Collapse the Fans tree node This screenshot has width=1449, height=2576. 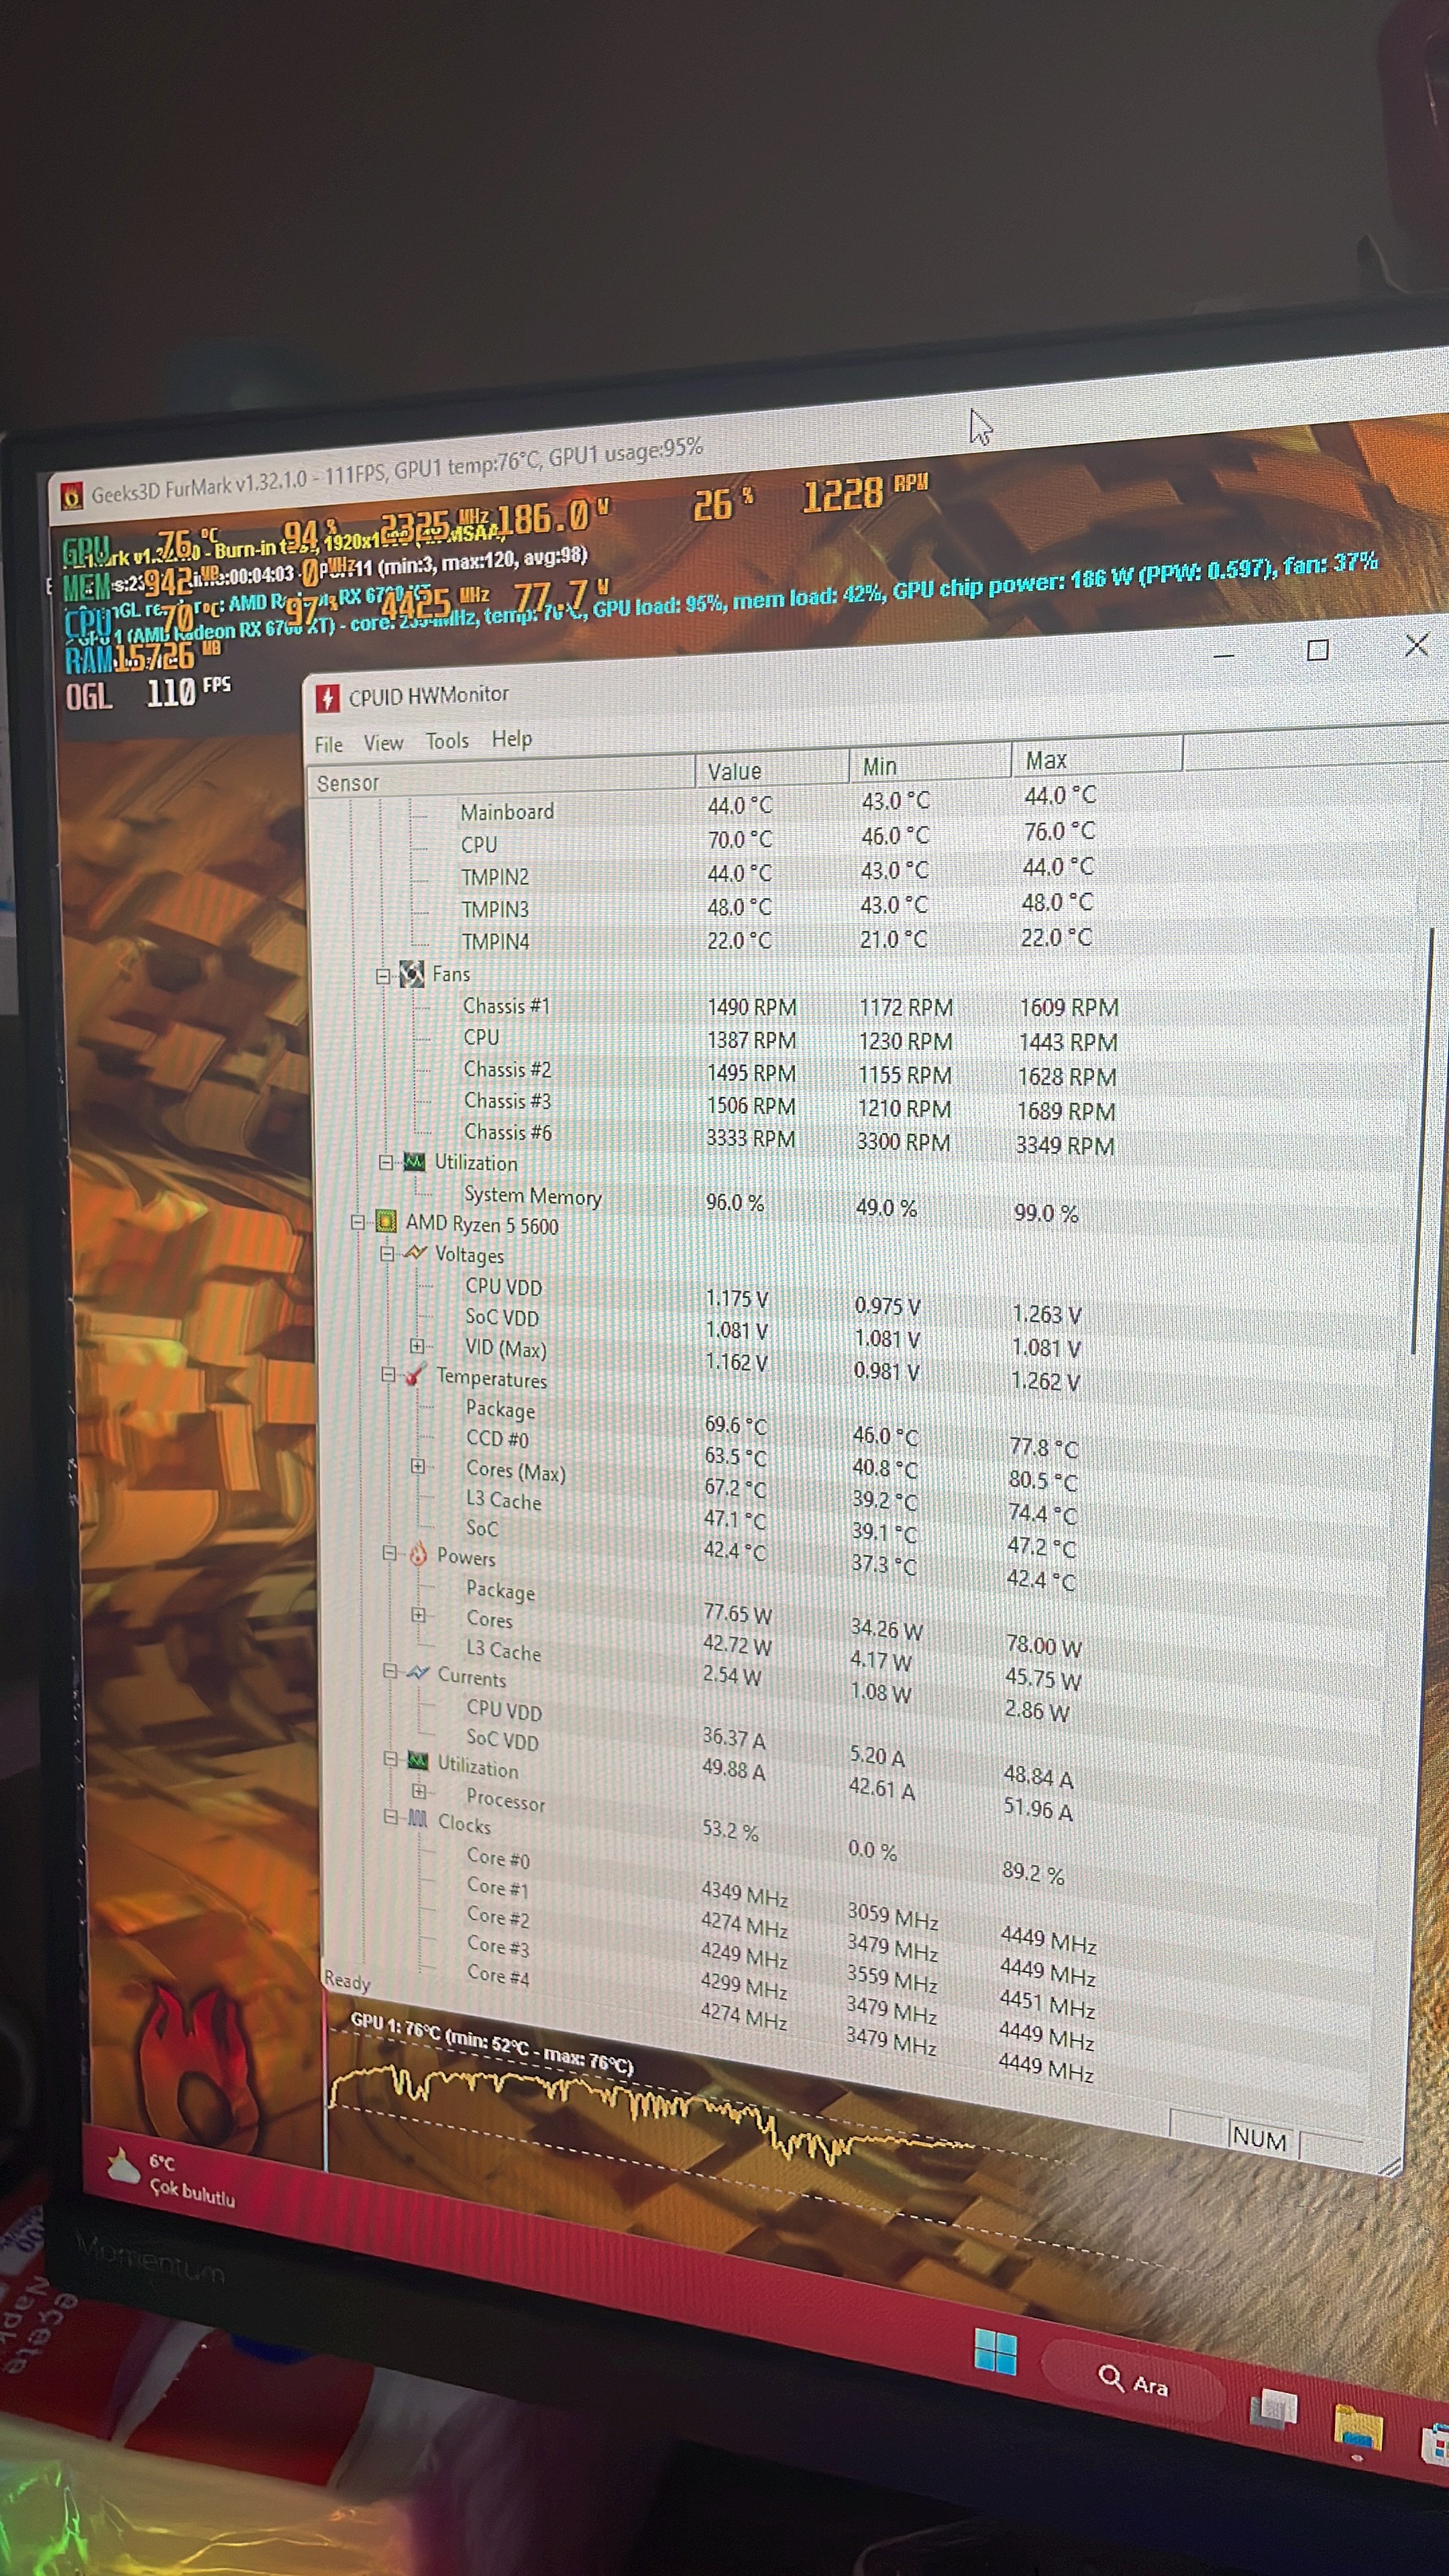point(383,976)
